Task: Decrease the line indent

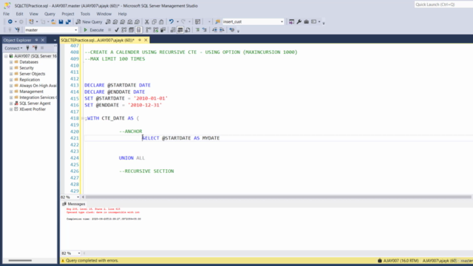Action: click(214, 30)
